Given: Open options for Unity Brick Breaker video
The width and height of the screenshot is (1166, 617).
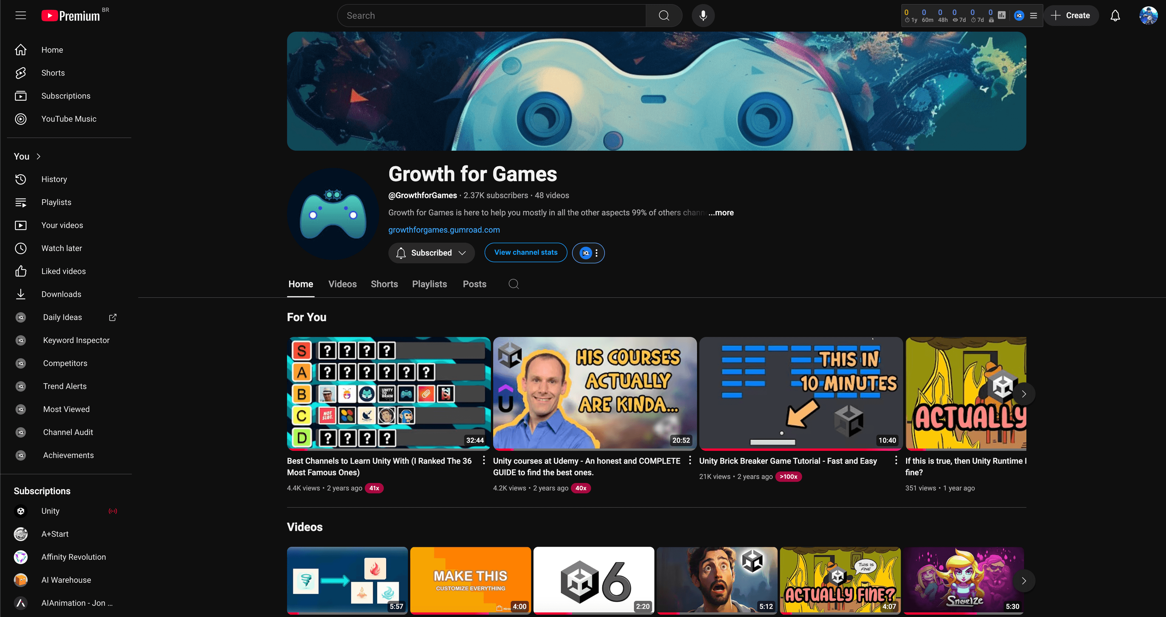Looking at the screenshot, I should tap(896, 460).
